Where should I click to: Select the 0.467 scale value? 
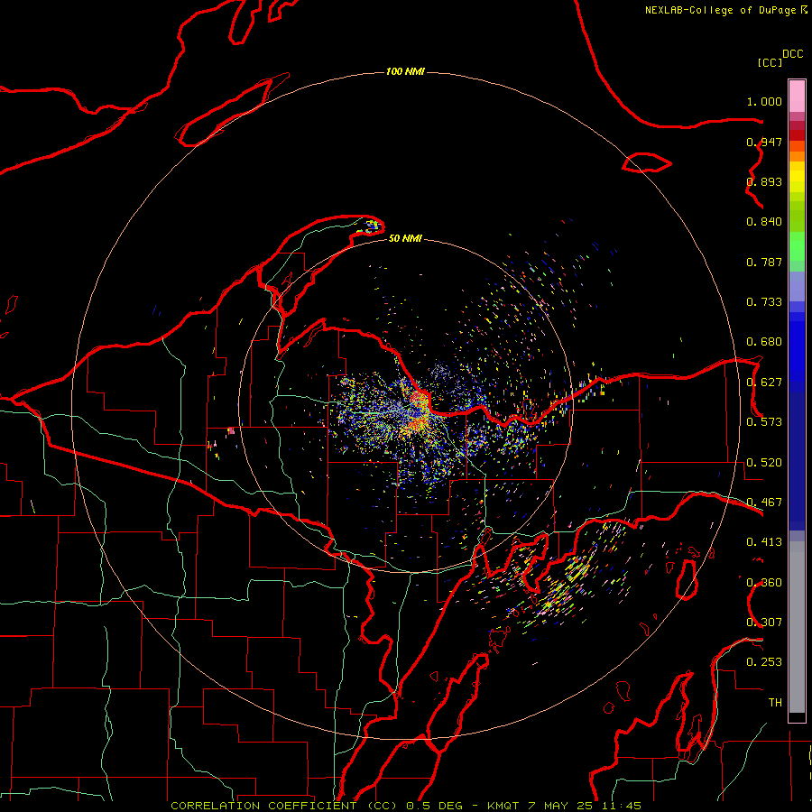[764, 503]
